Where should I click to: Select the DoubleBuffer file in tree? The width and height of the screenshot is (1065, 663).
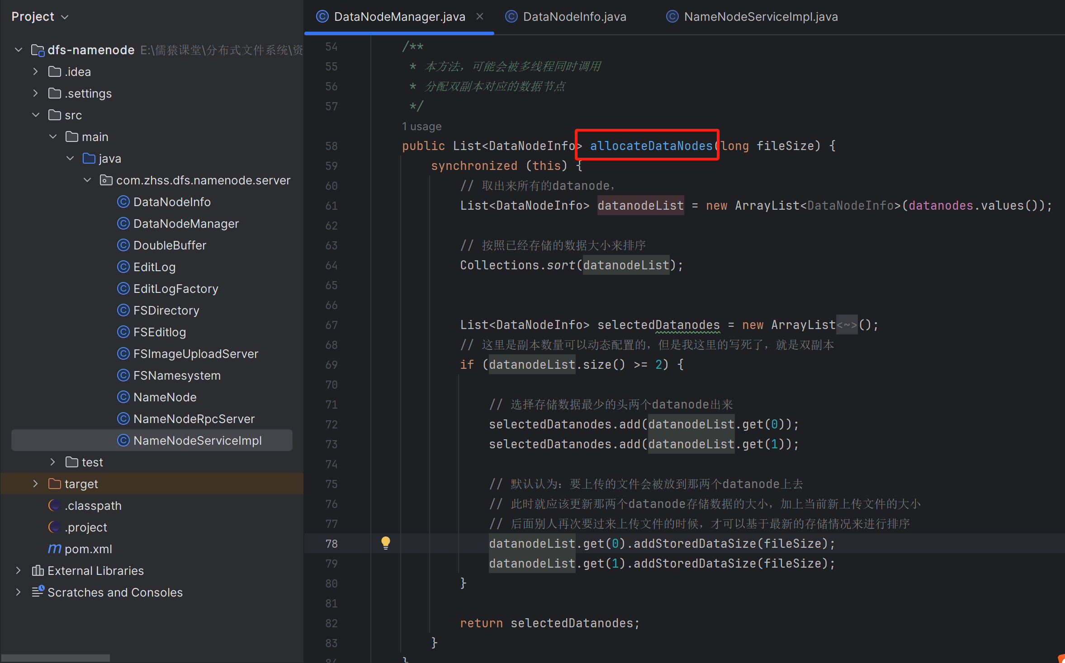click(170, 245)
